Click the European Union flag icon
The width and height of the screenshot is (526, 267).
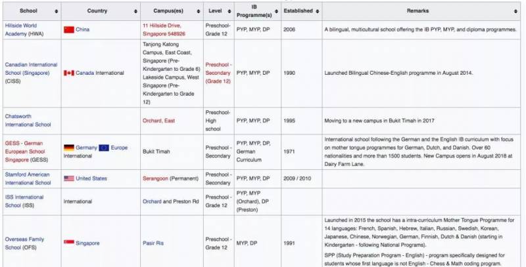pyautogui.click(x=102, y=148)
